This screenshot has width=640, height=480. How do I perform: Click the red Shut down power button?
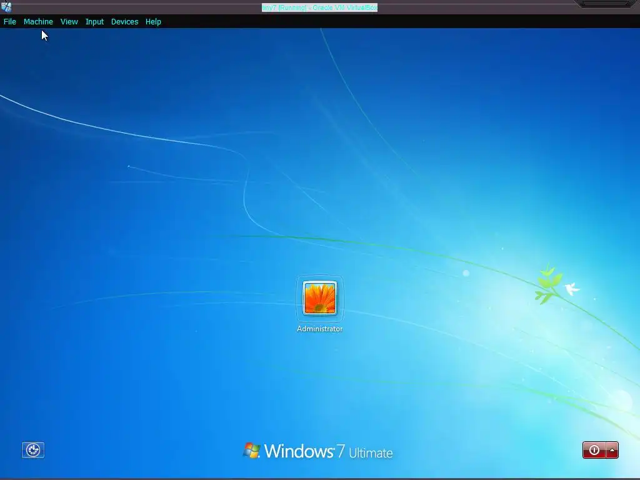(594, 450)
